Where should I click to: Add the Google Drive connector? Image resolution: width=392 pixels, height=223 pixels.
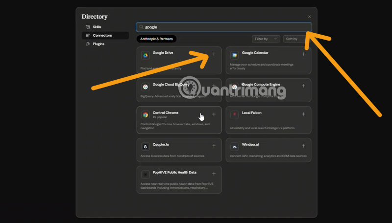pyautogui.click(x=214, y=54)
